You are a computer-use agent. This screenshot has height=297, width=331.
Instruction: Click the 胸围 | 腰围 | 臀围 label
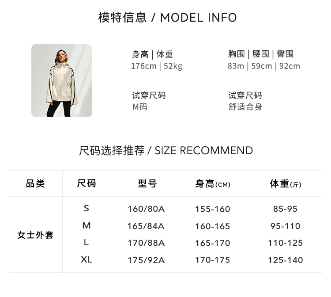pyautogui.click(x=261, y=54)
